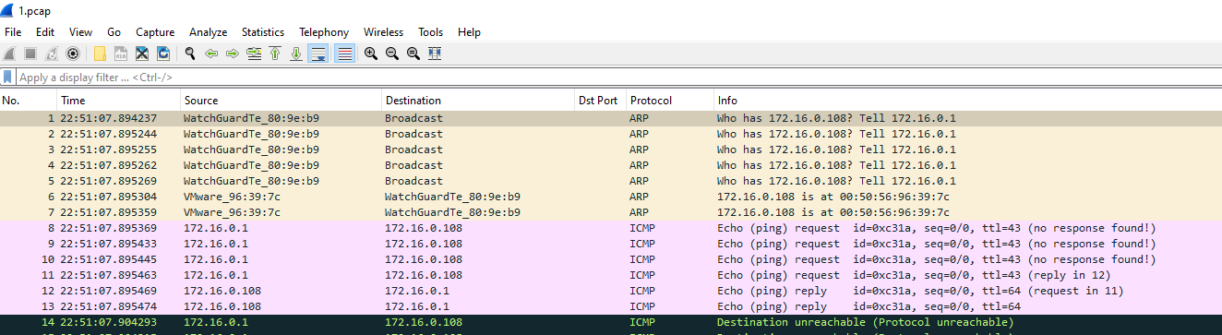Sort by the Source column header
This screenshot has height=335, width=1222.
tap(282, 101)
